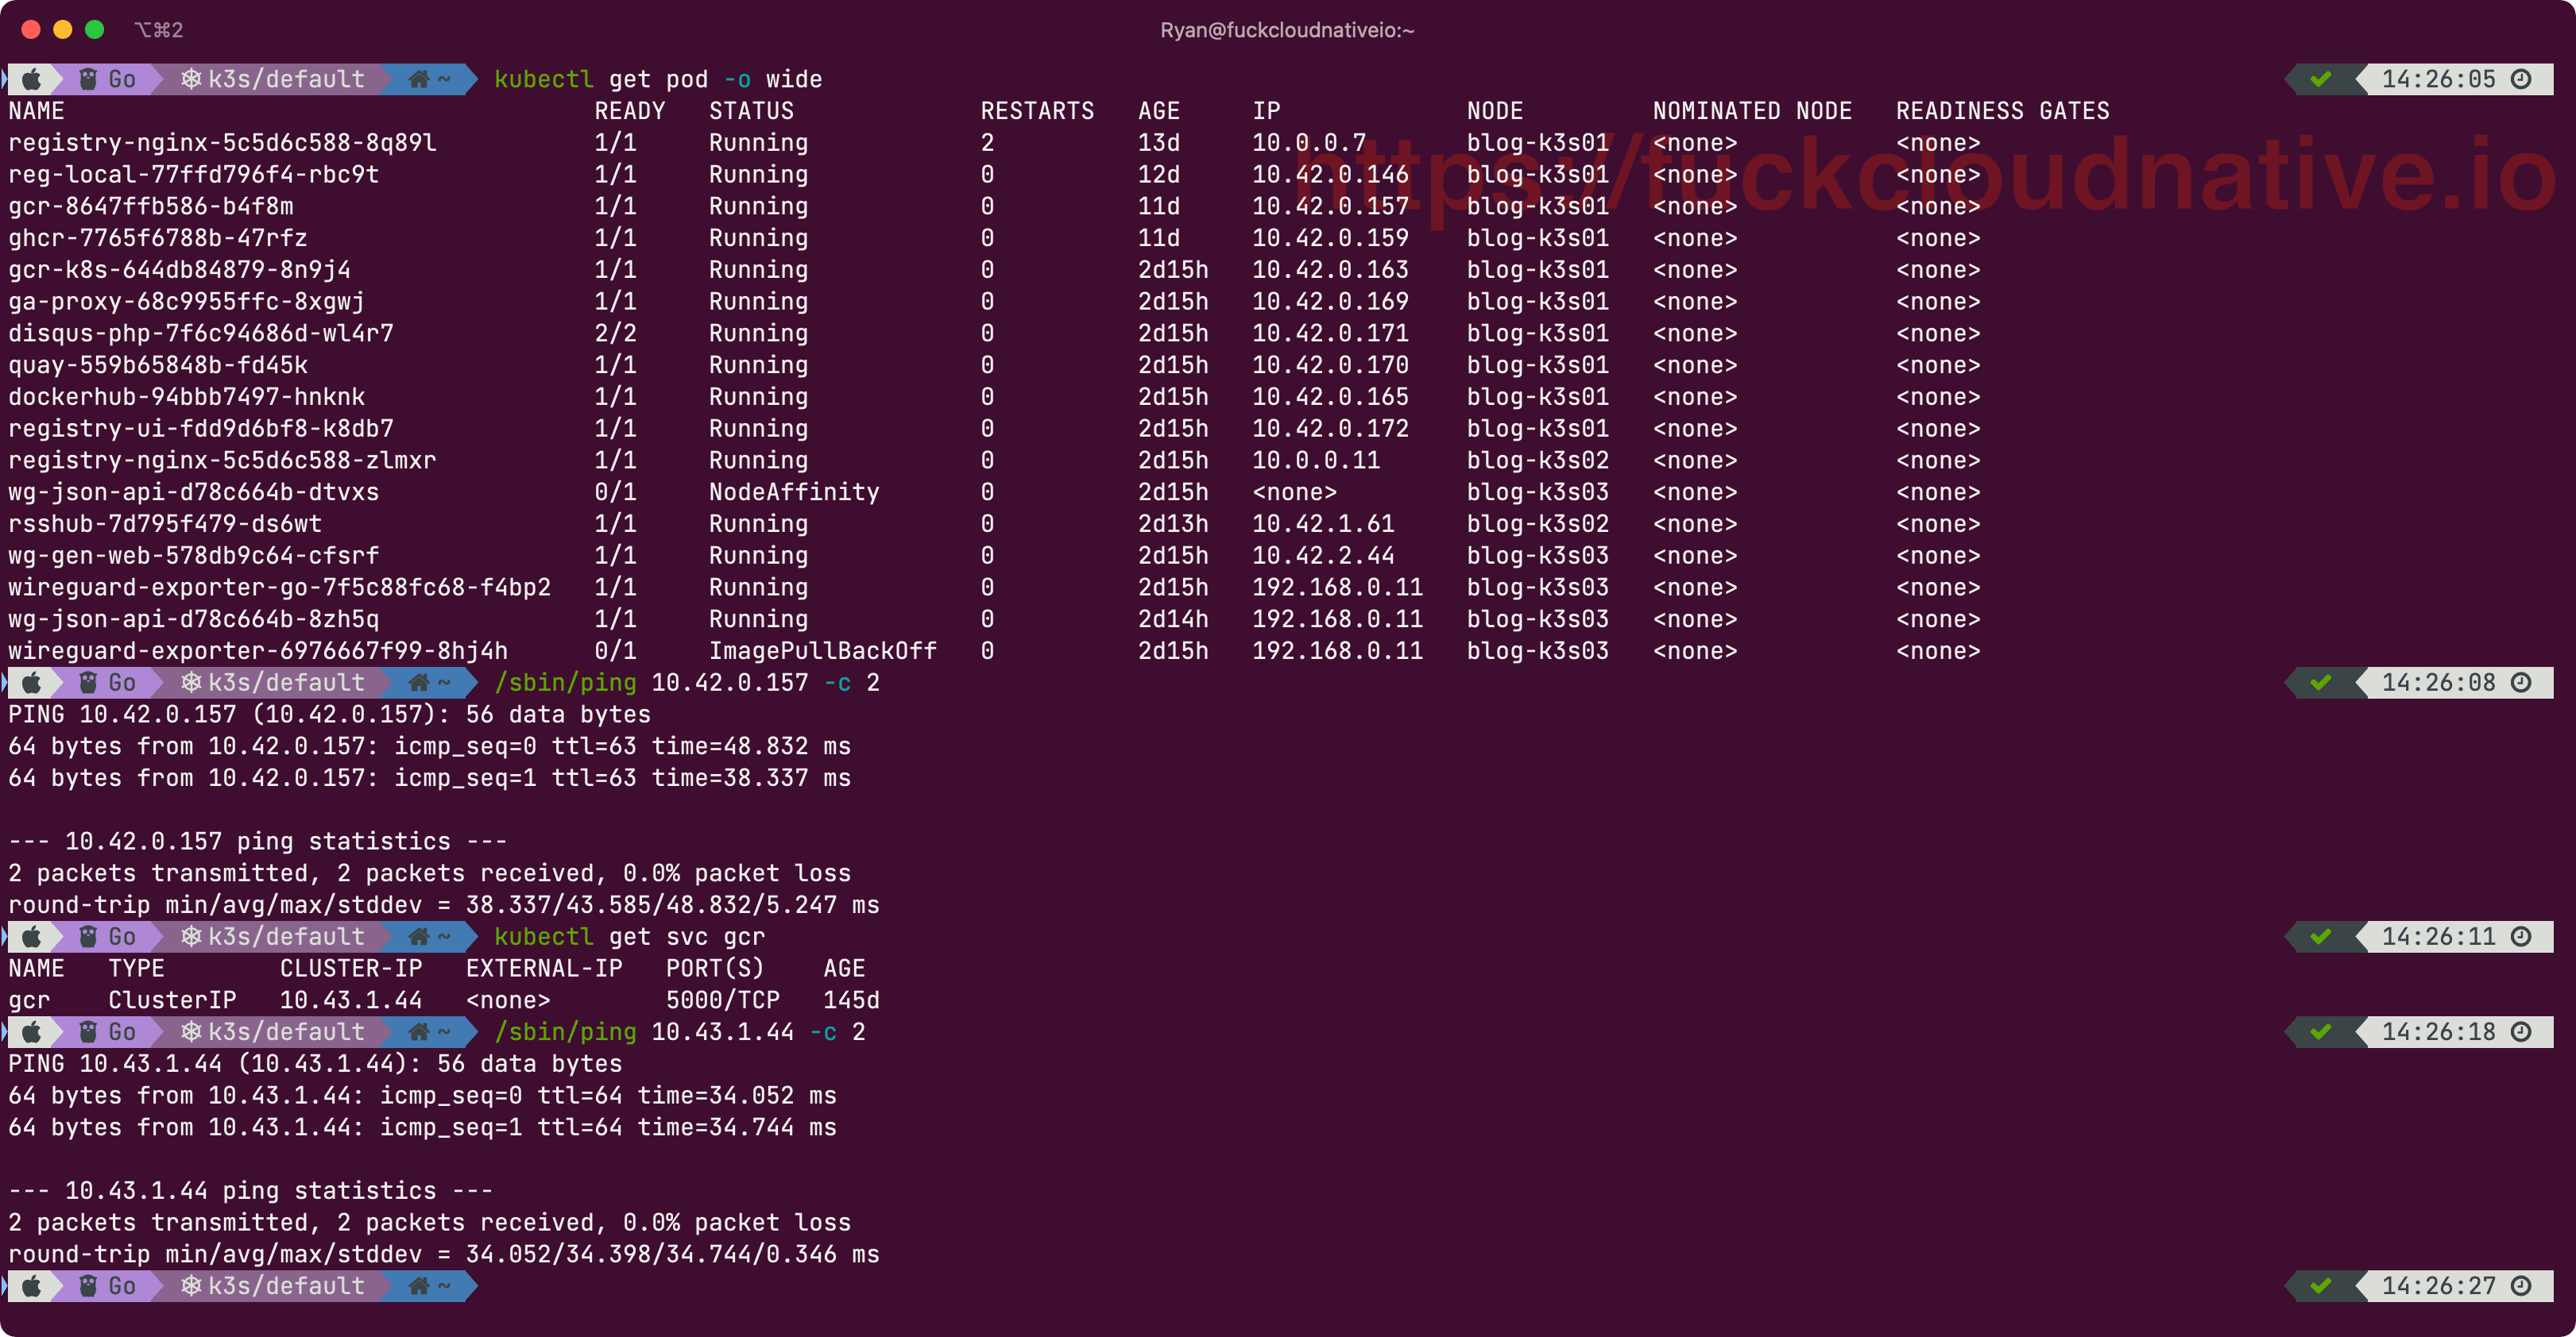Viewport: 2576px width, 1337px height.
Task: Click the Apple logo segment in first prompt
Action: (32, 79)
